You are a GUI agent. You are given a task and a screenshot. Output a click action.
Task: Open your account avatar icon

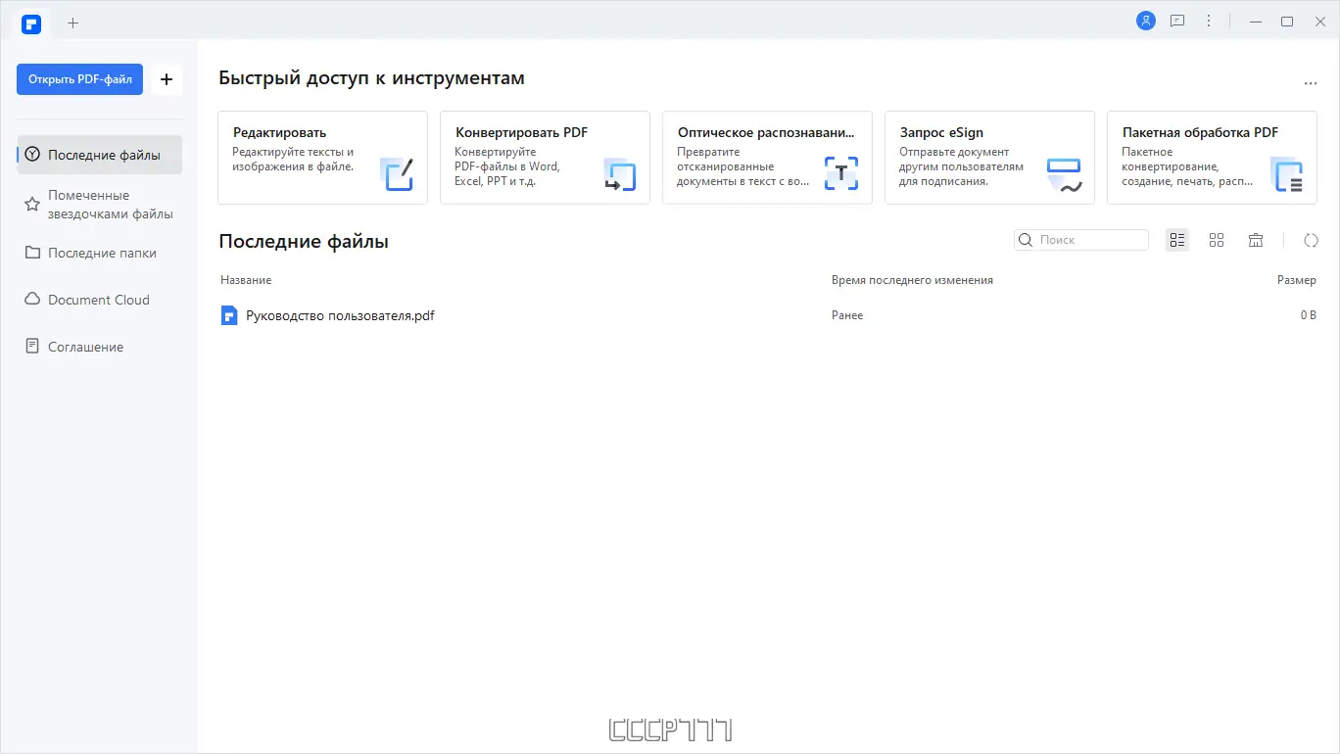pyautogui.click(x=1145, y=20)
